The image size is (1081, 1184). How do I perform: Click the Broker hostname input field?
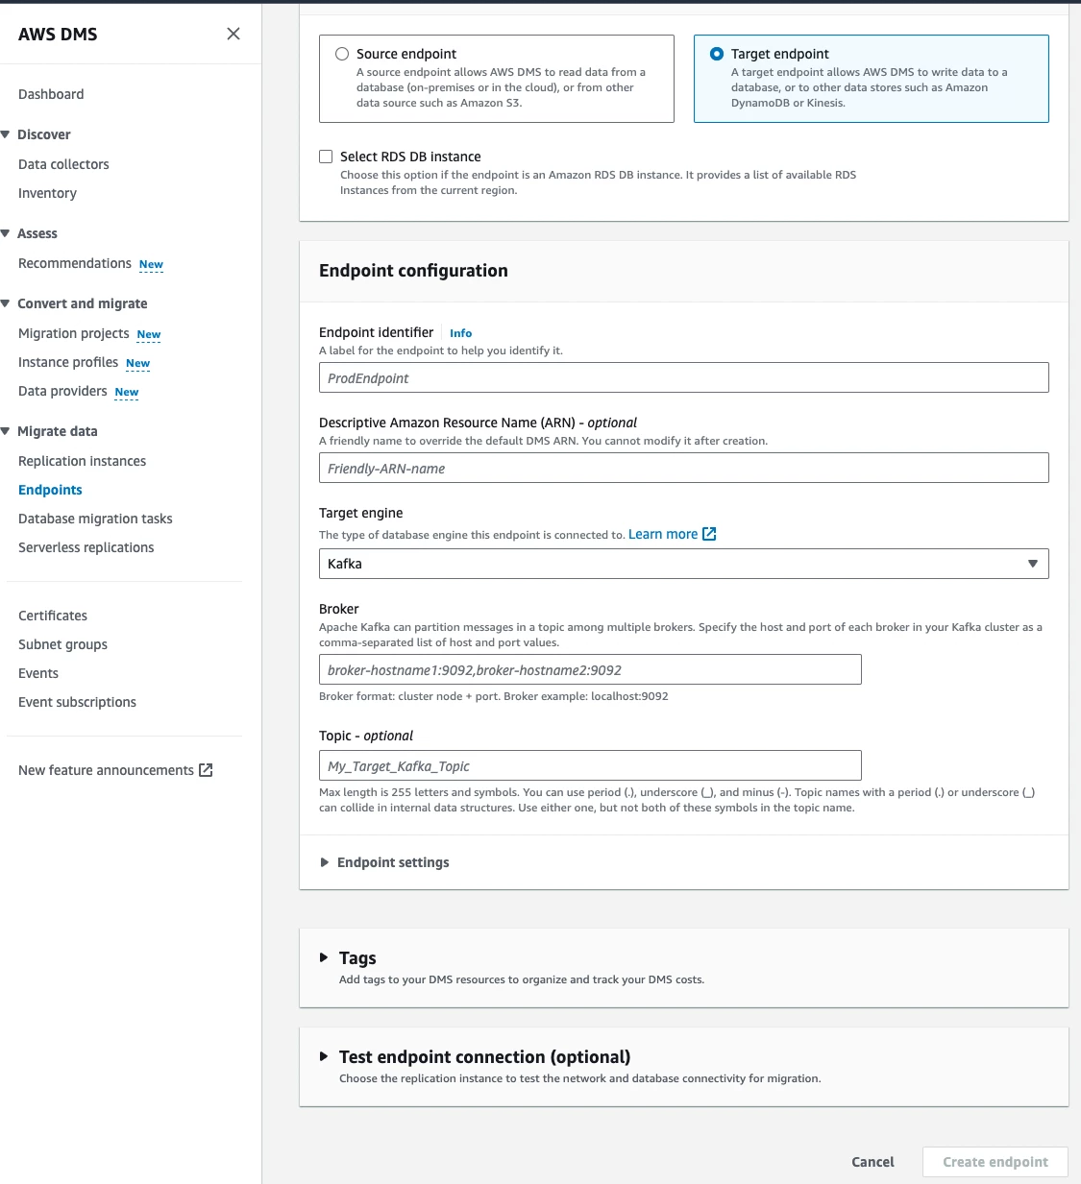pos(590,669)
